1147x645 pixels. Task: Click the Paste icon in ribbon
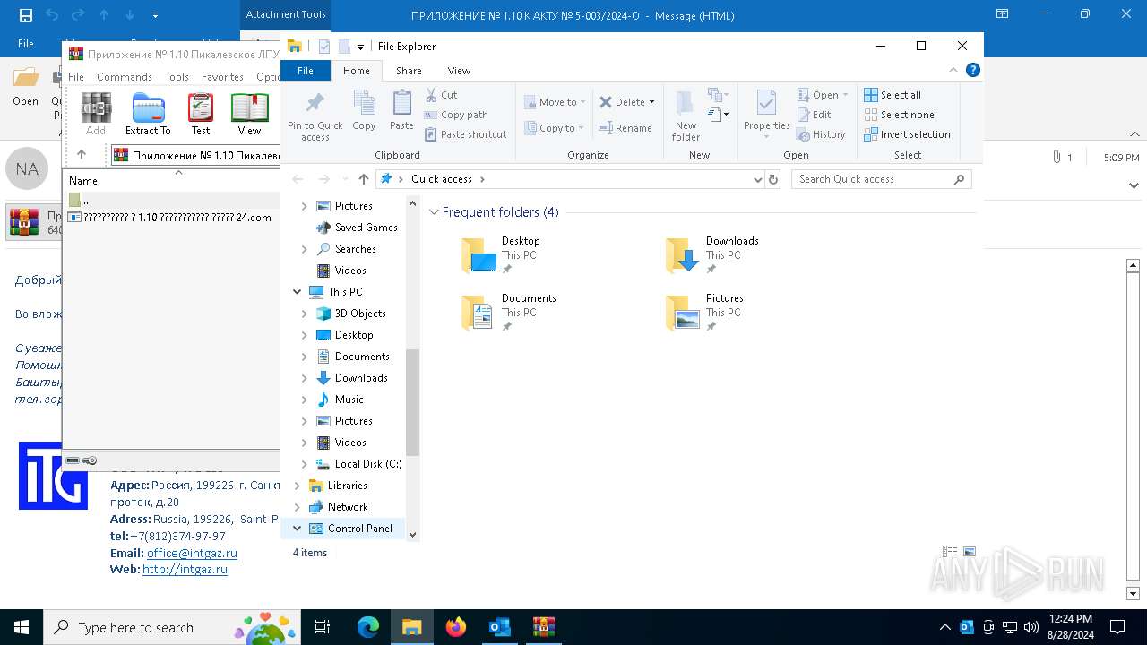[401, 111]
